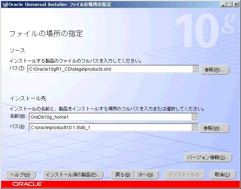The height and width of the screenshot is (189, 241).
Task: Open the destination path dropdown arrow
Action: 195,127
